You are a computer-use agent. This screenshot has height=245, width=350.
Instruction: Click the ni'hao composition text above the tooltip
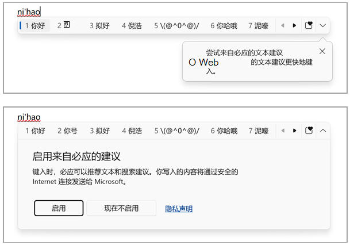click(x=29, y=11)
